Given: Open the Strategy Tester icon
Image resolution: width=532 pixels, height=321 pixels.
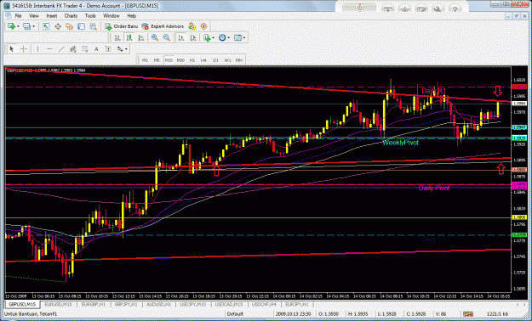Looking at the screenshot, I should pos(93,26).
